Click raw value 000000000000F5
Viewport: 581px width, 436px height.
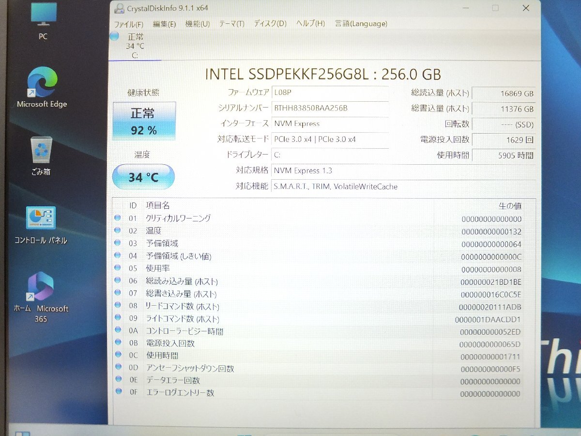click(490, 370)
